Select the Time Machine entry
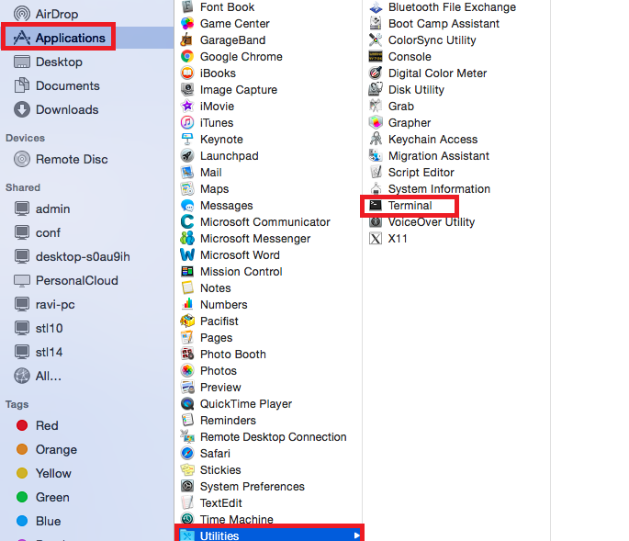 pyautogui.click(x=236, y=519)
